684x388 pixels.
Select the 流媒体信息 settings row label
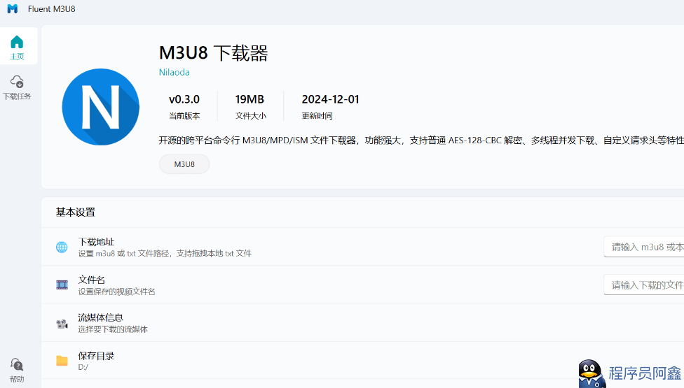(101, 318)
